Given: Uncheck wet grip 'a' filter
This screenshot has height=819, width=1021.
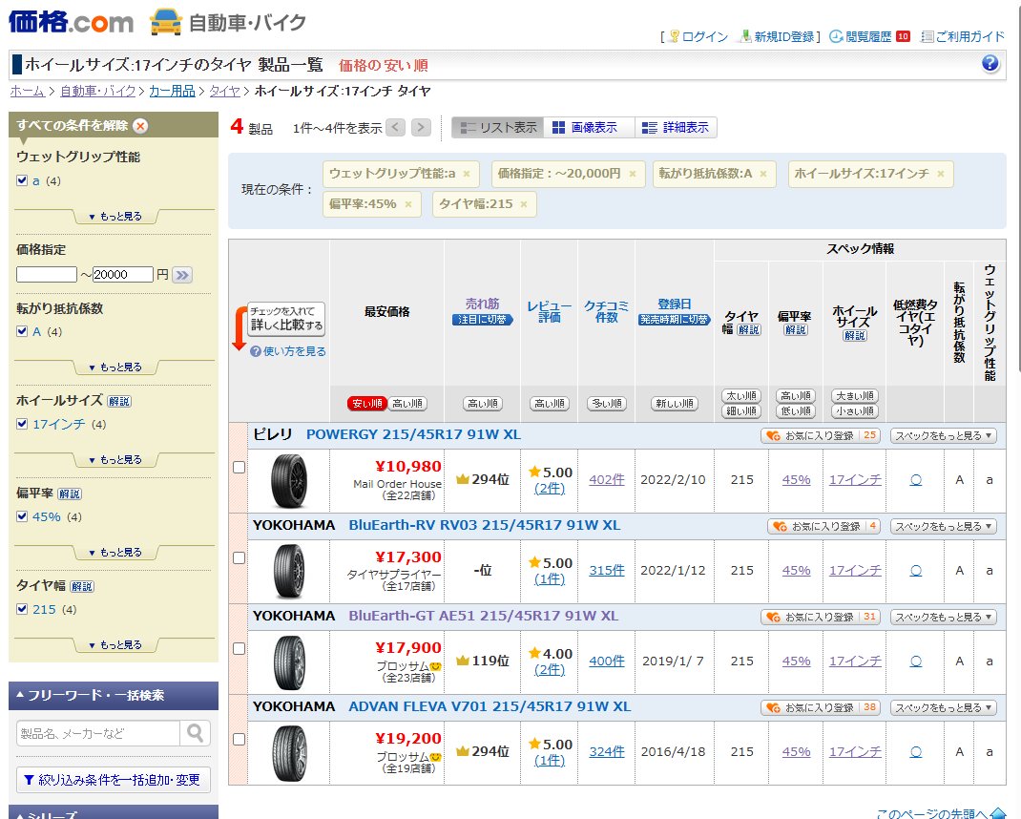Looking at the screenshot, I should tap(22, 180).
